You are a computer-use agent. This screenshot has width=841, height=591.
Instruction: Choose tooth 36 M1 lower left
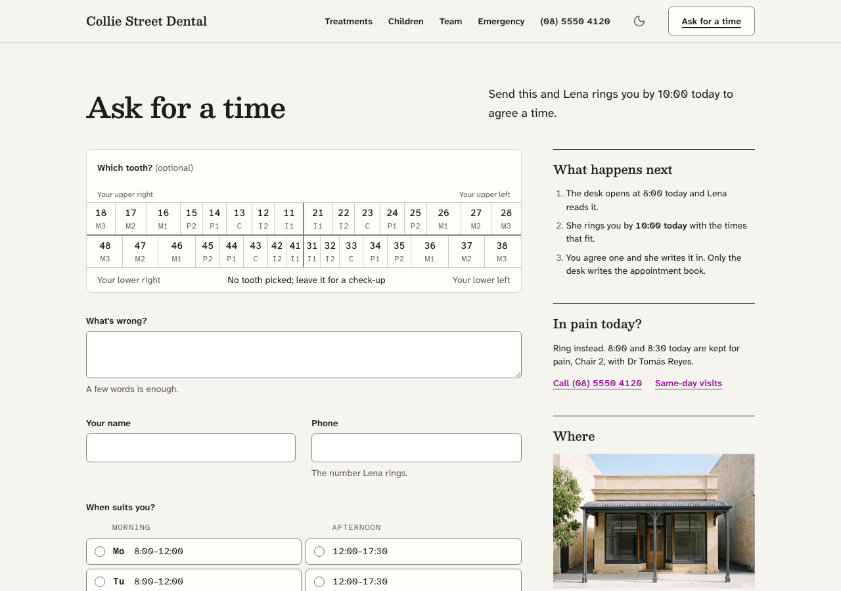(x=430, y=252)
